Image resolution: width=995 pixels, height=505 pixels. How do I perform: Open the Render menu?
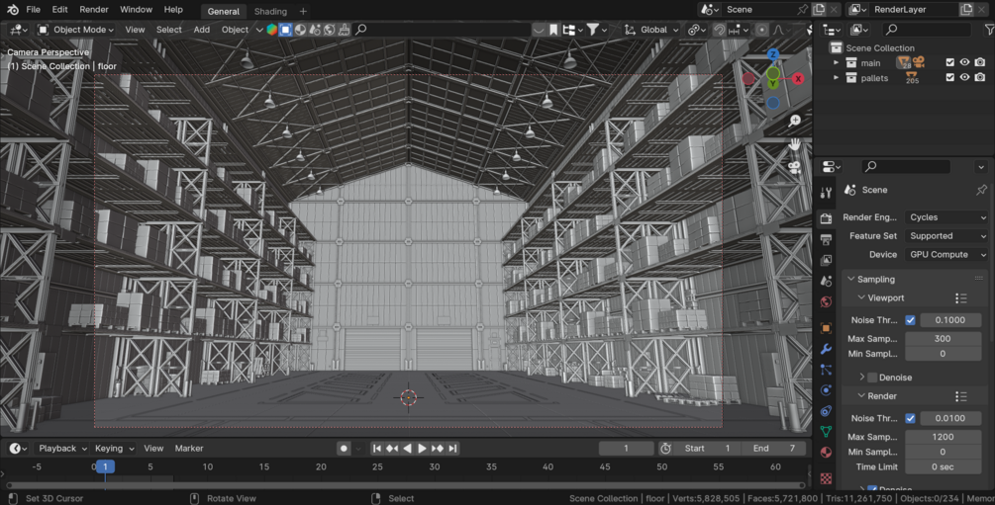(94, 10)
